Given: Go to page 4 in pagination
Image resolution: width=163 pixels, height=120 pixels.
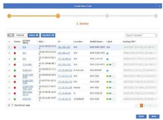Looking at the screenshot, I should click(150, 105).
